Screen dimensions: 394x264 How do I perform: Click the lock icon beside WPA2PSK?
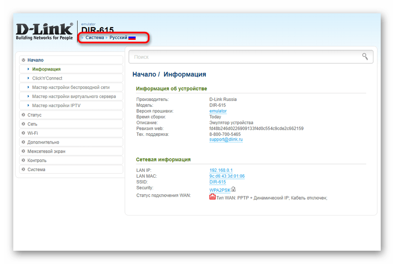click(x=233, y=189)
